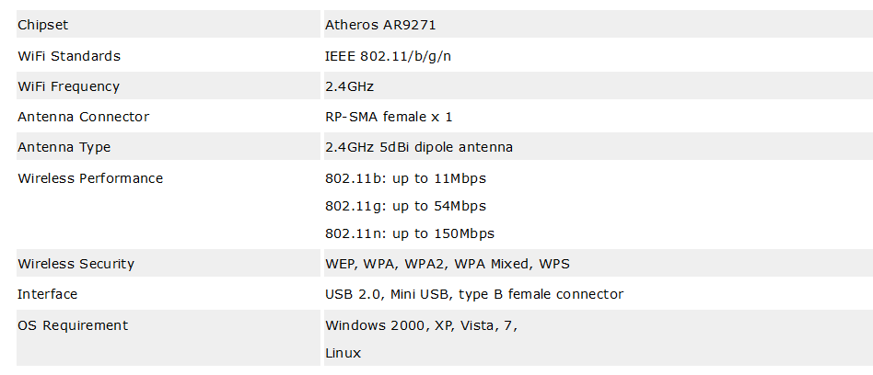Click the WiFi Standards label
873x375 pixels.
(69, 56)
